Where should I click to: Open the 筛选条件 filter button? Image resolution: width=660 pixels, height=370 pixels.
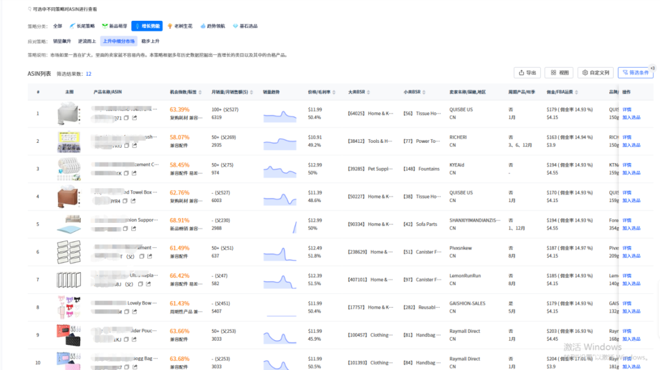tap(636, 73)
